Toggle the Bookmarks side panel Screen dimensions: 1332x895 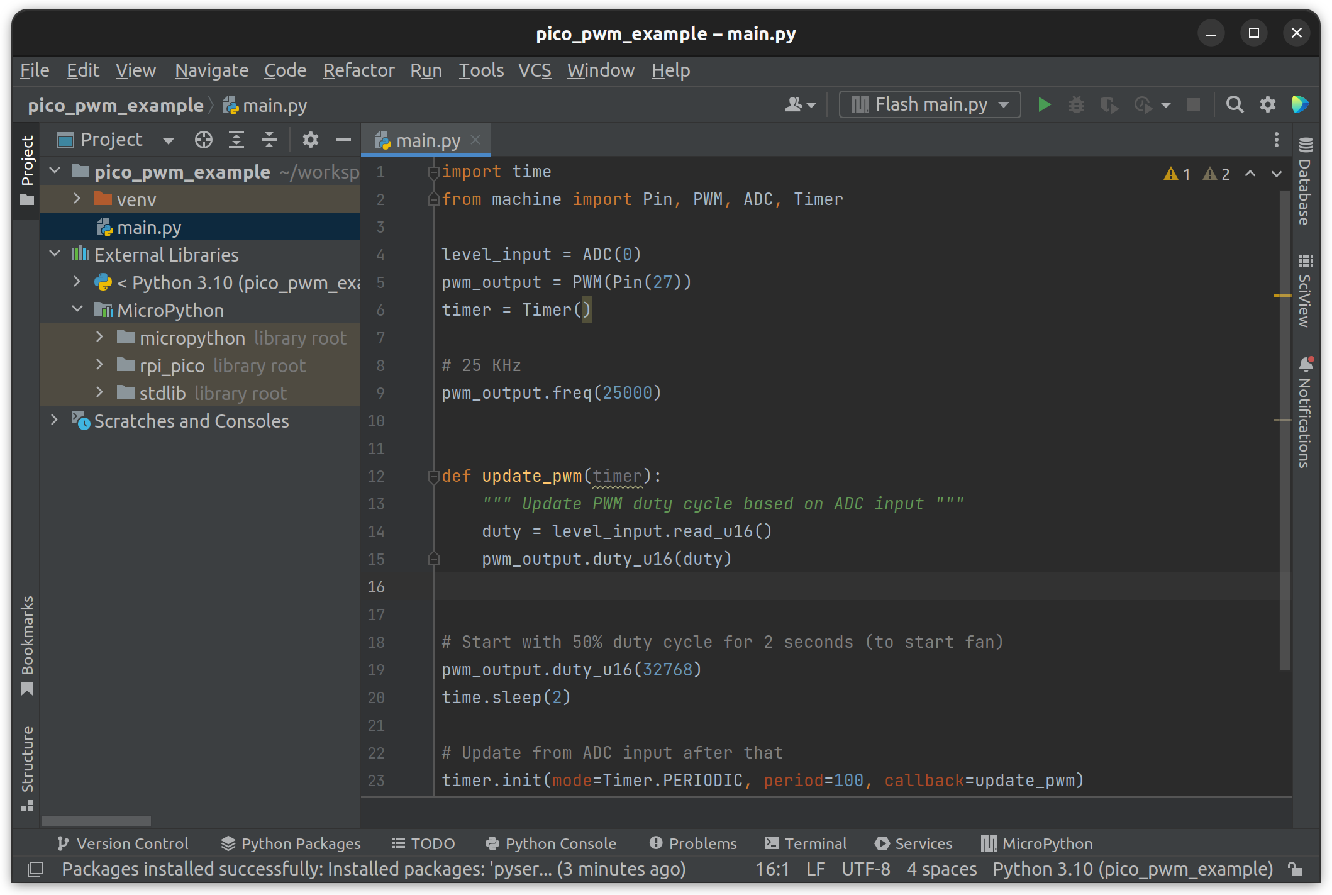27,645
